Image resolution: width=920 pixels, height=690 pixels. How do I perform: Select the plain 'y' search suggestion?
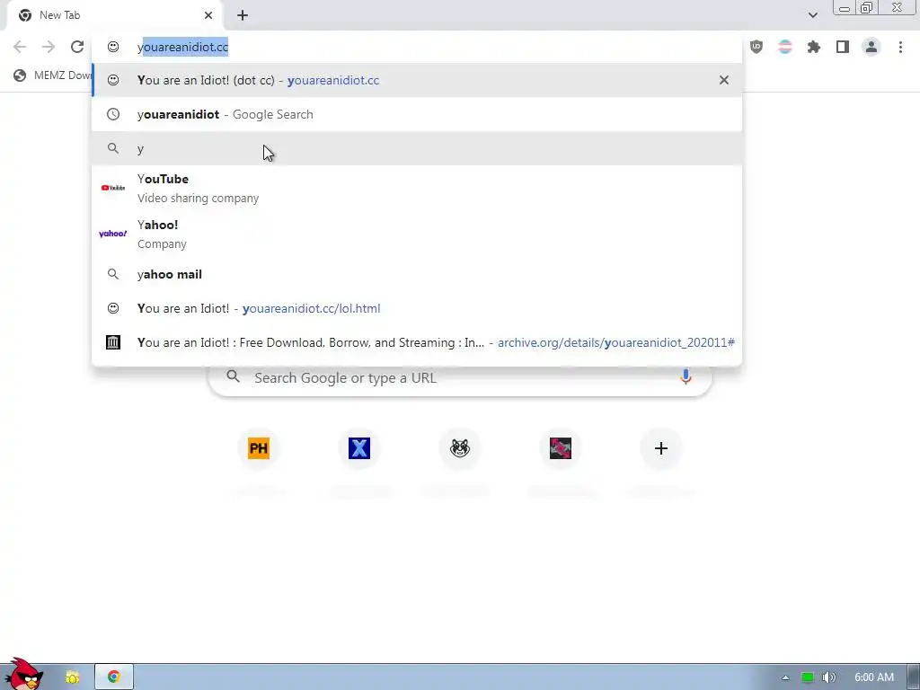(417, 148)
